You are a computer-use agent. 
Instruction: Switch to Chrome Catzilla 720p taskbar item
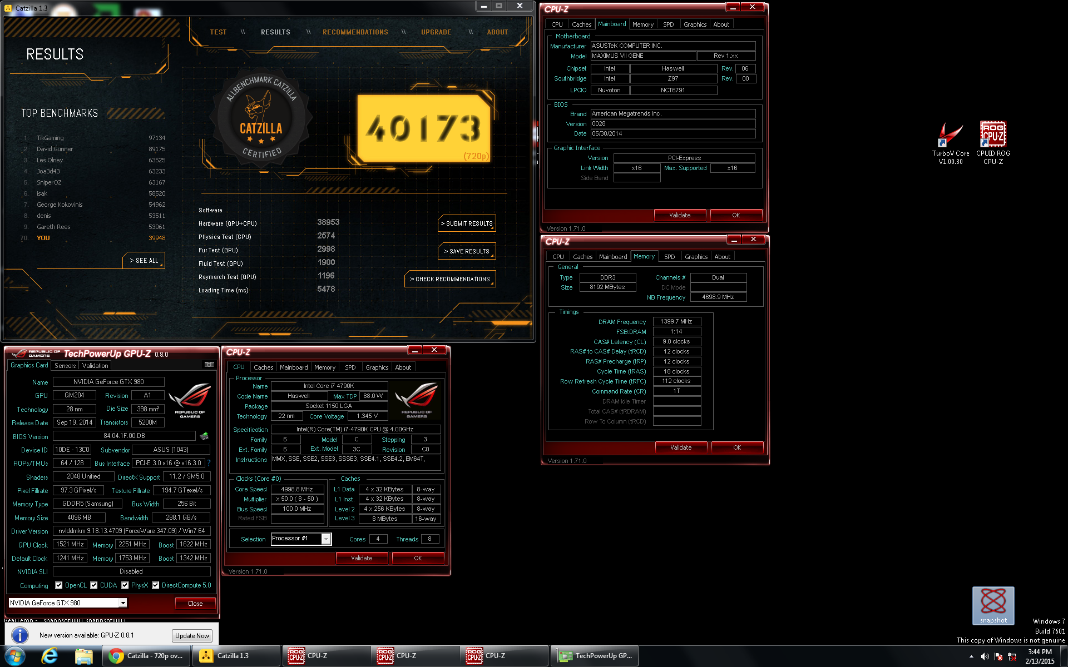tap(147, 656)
